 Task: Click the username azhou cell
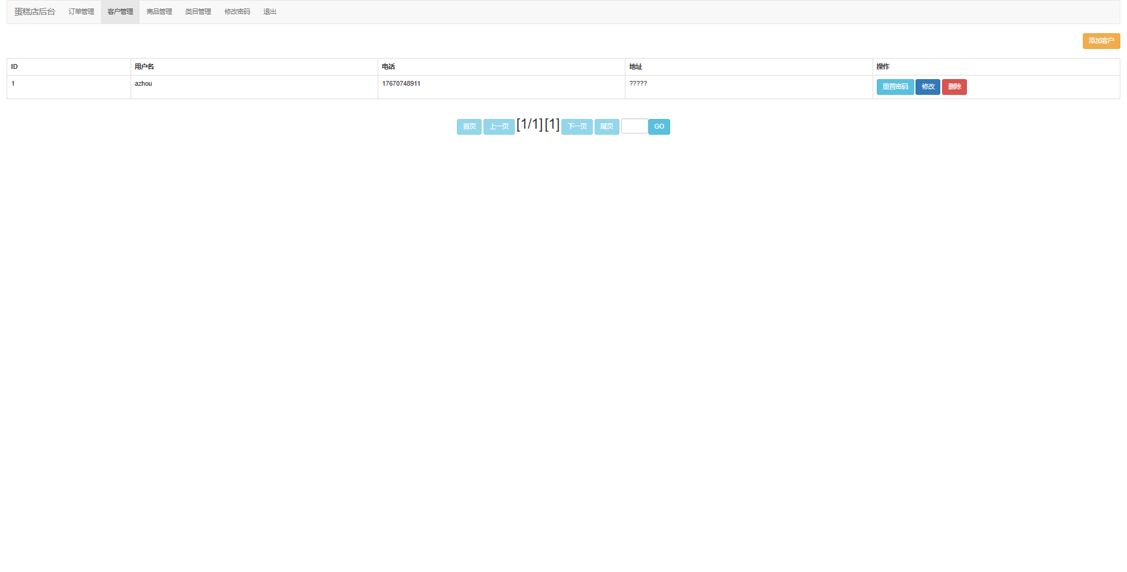coord(143,84)
